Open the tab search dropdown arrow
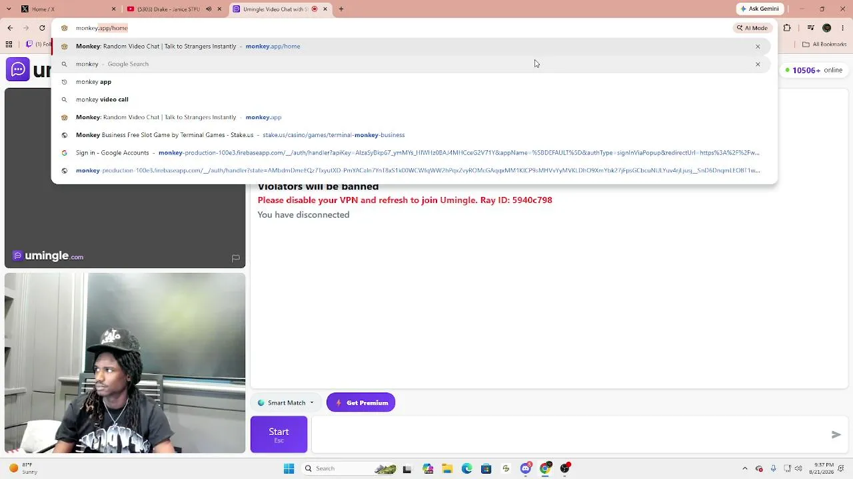 10,9
